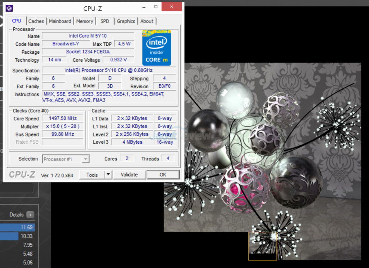The height and width of the screenshot is (268, 369).
Task: Click the Intel Core M logo
Action: click(x=156, y=48)
